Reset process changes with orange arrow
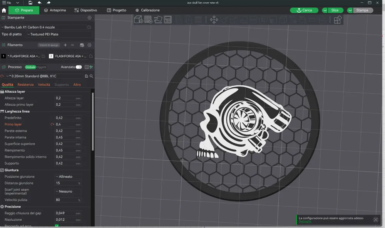Viewport: 385px width, 228px height. coord(2,76)
